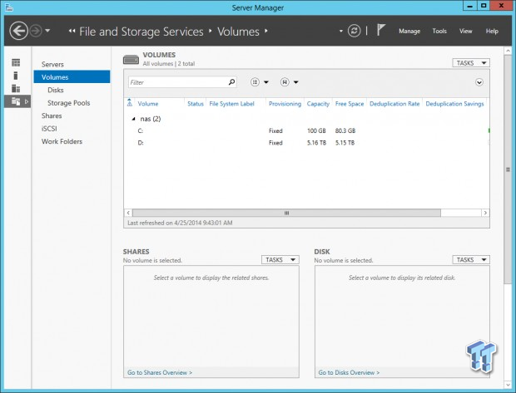Click the vertical scrollbar down arrow

click(508, 384)
